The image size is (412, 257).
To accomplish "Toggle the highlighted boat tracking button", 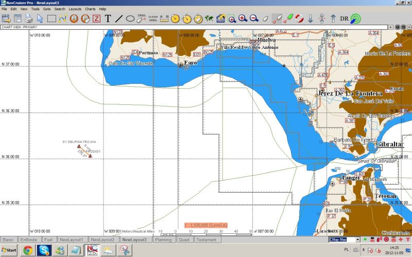I will point(277,19).
